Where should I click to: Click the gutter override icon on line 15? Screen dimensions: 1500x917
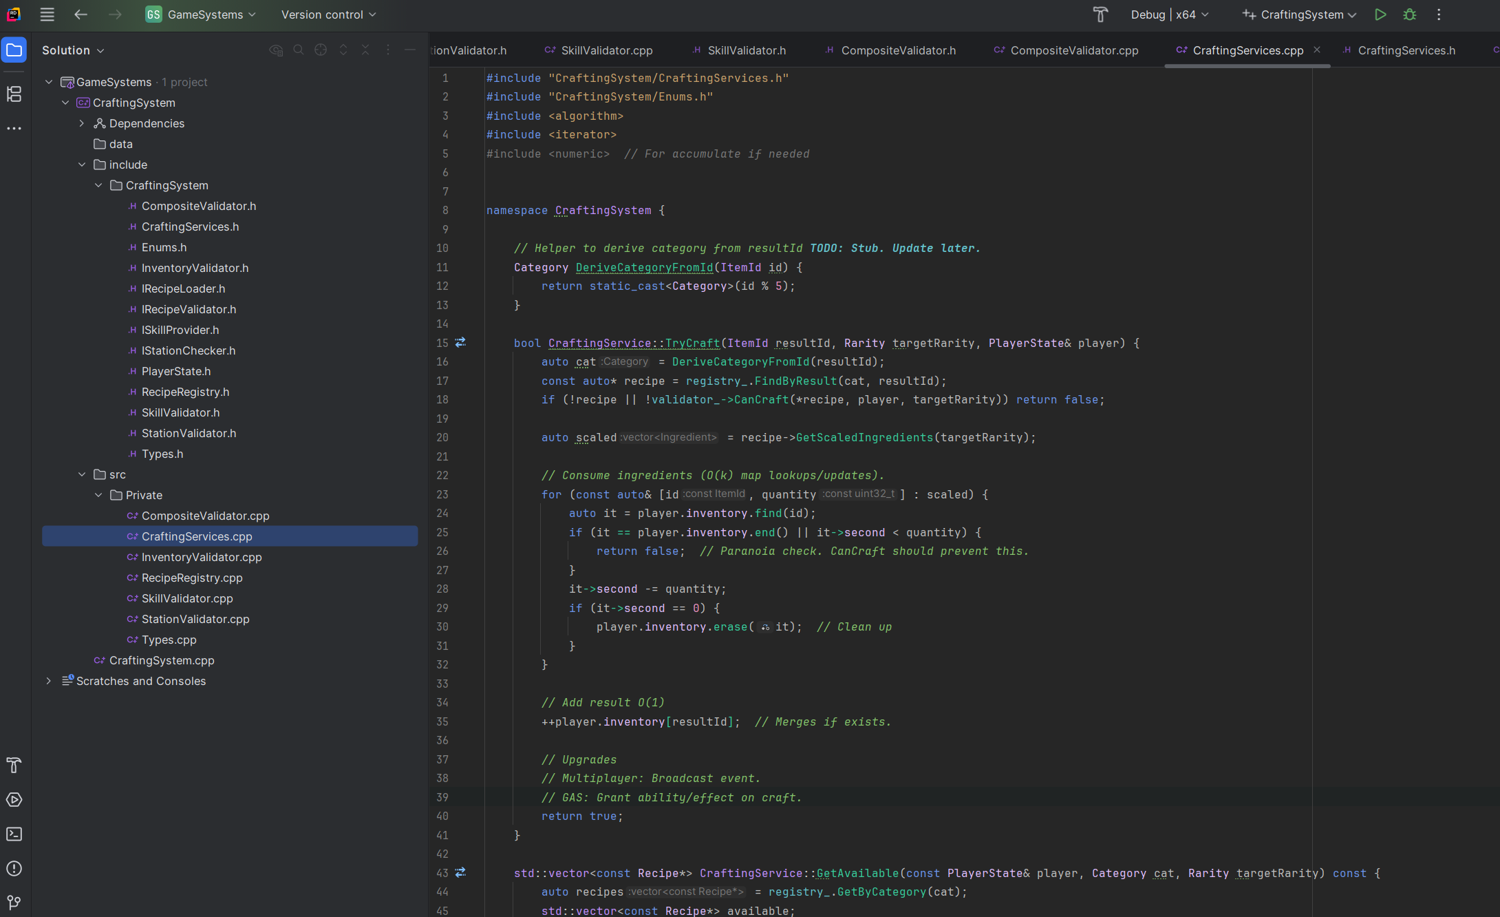460,342
